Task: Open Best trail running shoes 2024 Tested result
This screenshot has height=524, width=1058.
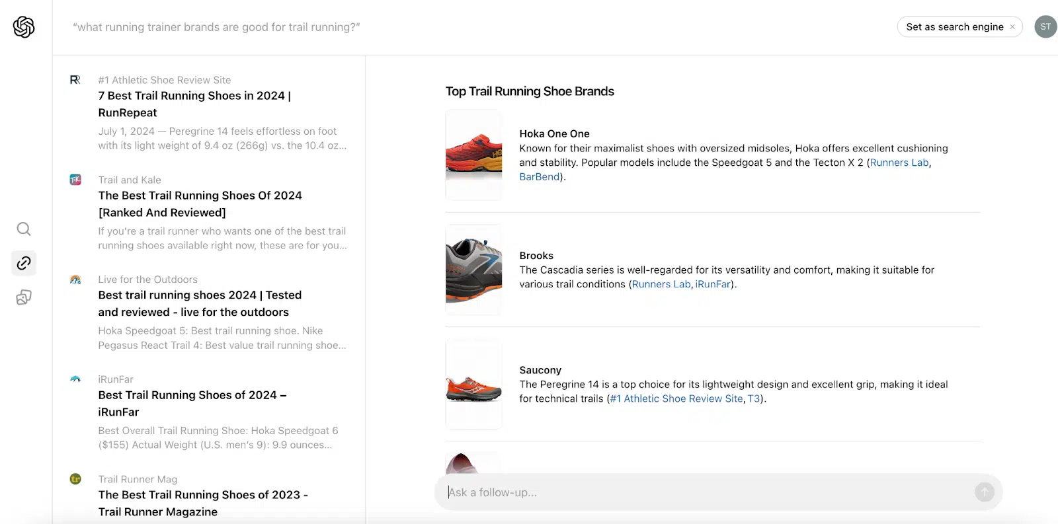Action: click(x=200, y=304)
